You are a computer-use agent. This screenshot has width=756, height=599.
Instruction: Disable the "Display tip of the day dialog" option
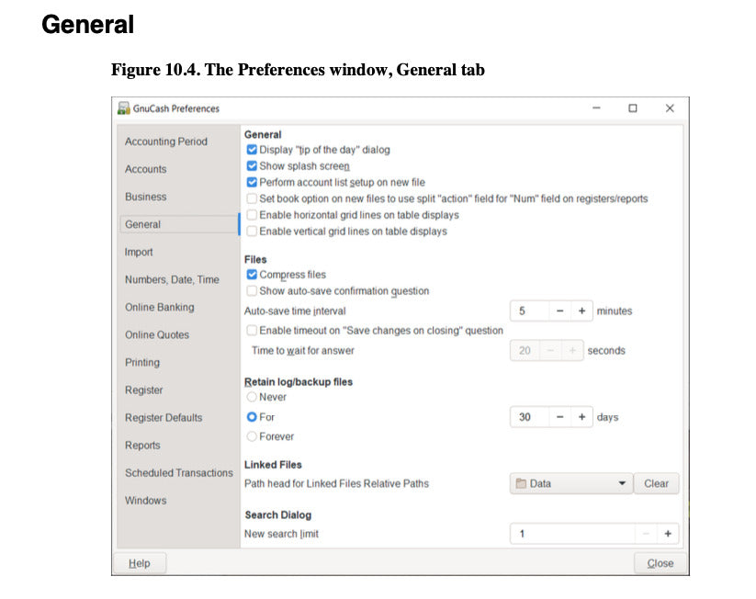[252, 149]
